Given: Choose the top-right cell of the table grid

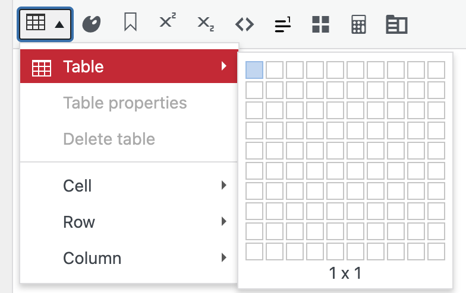Looking at the screenshot, I should [436, 70].
